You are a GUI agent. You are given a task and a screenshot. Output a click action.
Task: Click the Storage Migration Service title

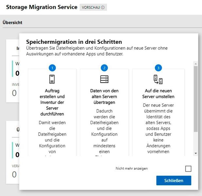(42, 7)
